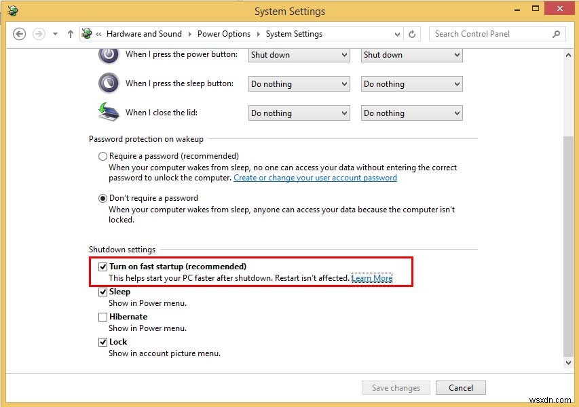Enable the Hibernate checkbox
The width and height of the screenshot is (579, 407).
click(x=102, y=317)
